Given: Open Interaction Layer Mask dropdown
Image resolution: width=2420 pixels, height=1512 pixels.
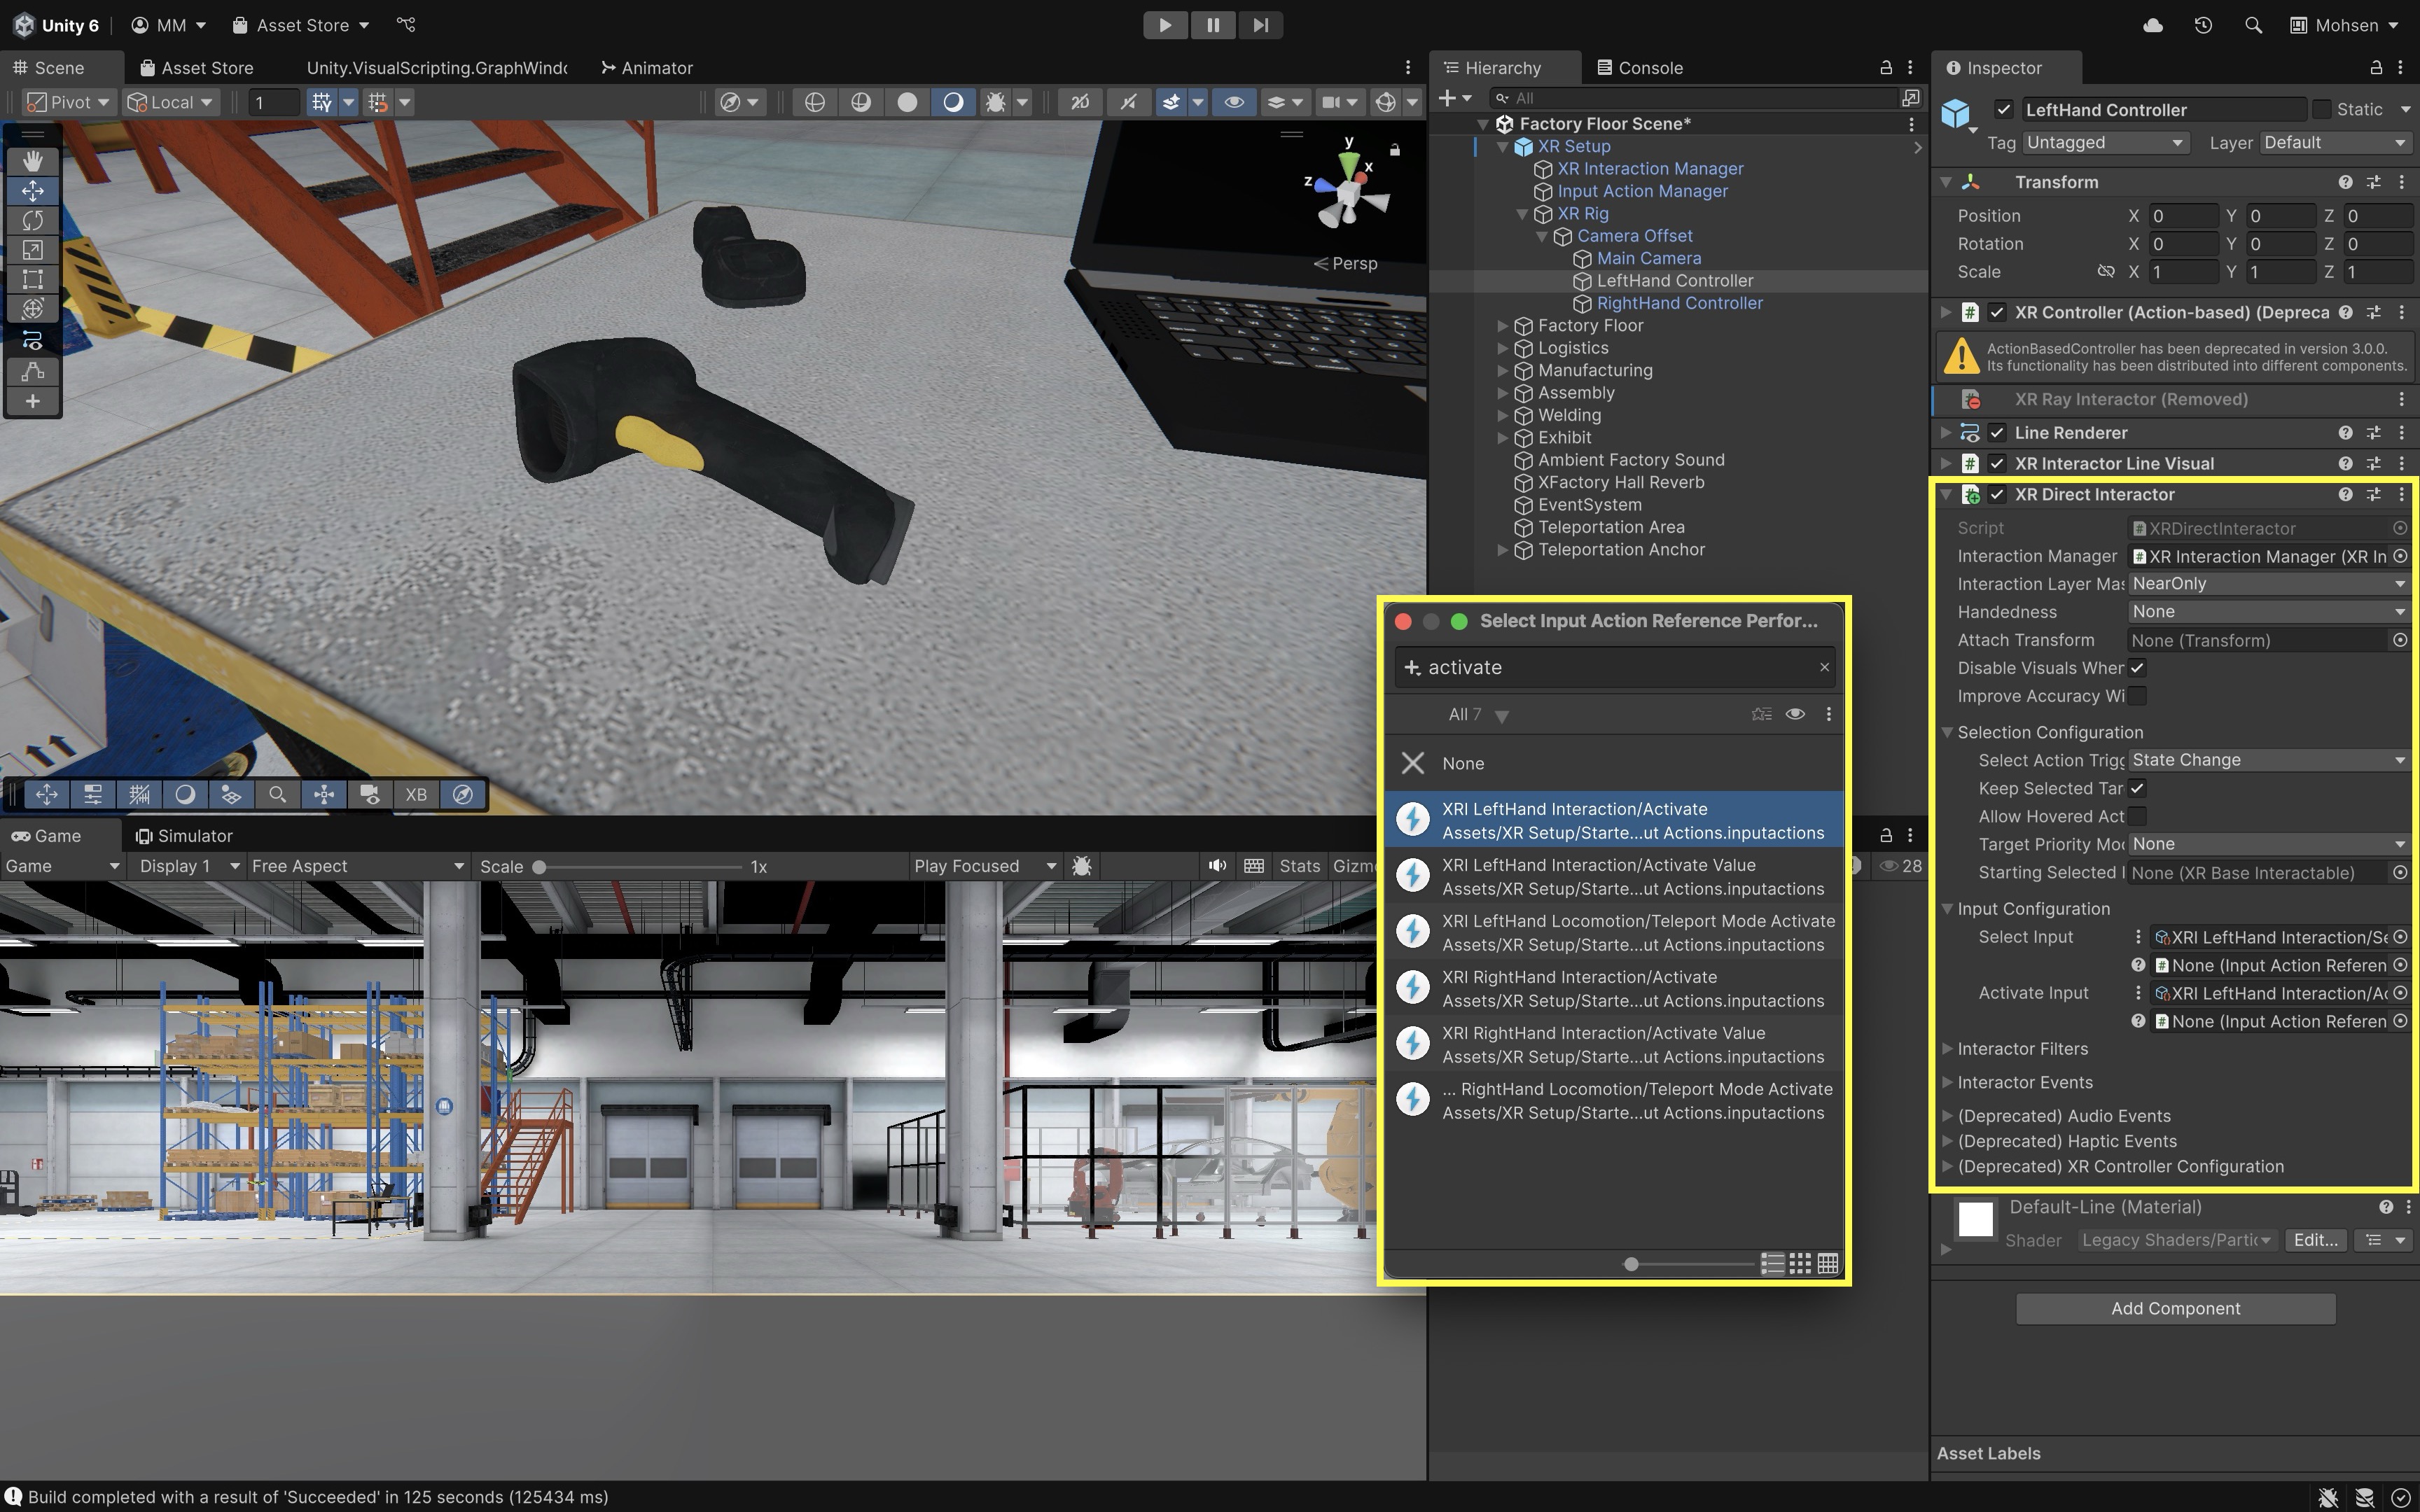Looking at the screenshot, I should [x=2269, y=584].
